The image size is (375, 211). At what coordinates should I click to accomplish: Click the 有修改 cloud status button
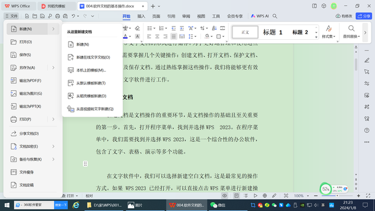click(344, 16)
